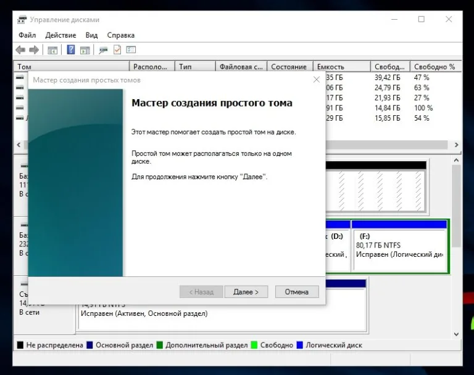Open the view settings list icon

click(x=131, y=50)
